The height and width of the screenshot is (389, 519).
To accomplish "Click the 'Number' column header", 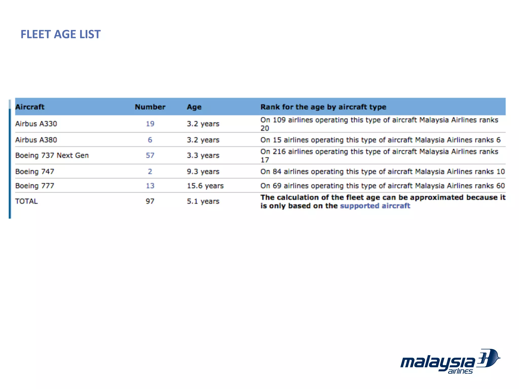I will pos(150,107).
